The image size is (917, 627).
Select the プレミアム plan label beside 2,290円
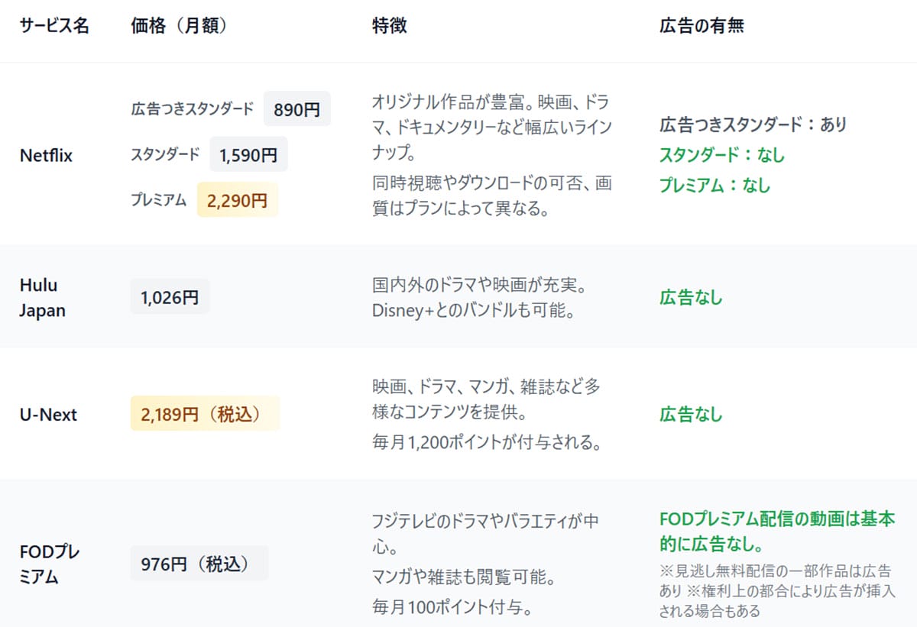(159, 200)
